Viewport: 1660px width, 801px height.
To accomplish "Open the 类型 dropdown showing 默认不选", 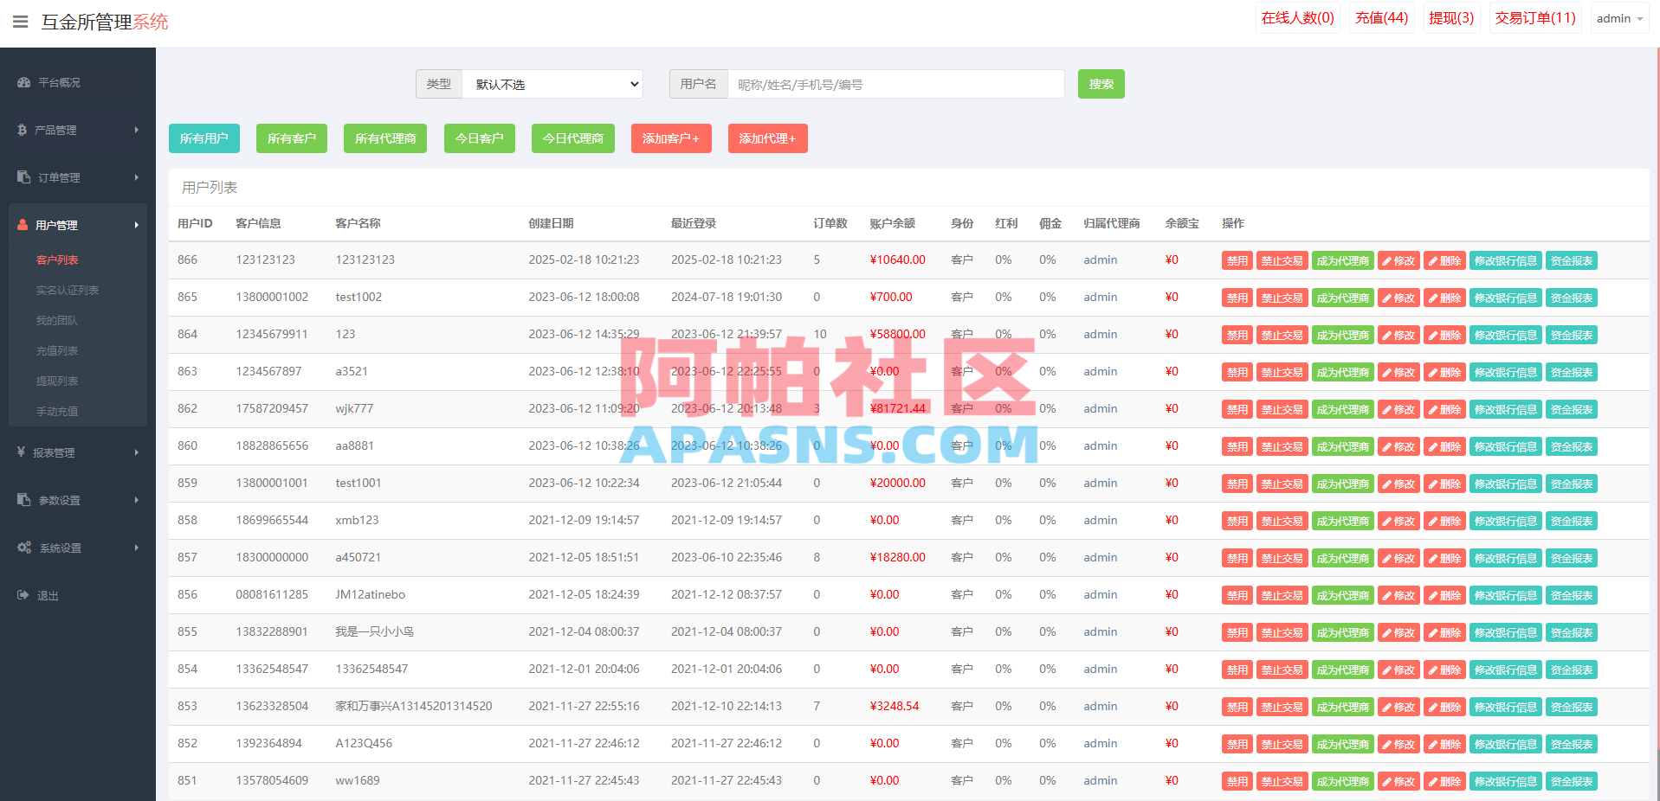I will (552, 84).
